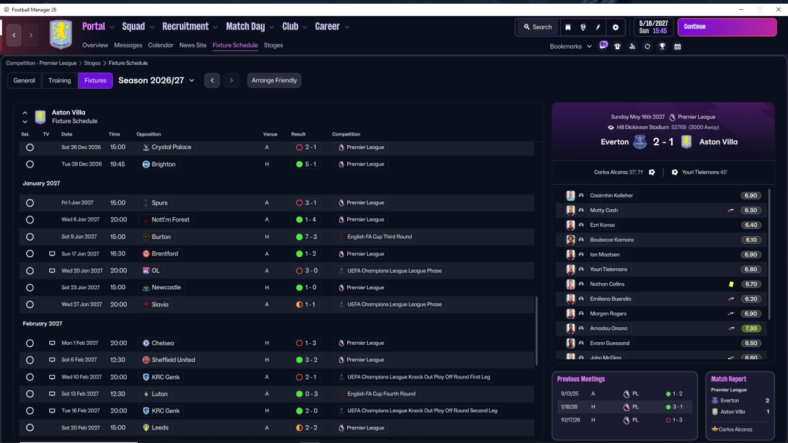Click the TV icon on the Brentford fixture row

52,253
